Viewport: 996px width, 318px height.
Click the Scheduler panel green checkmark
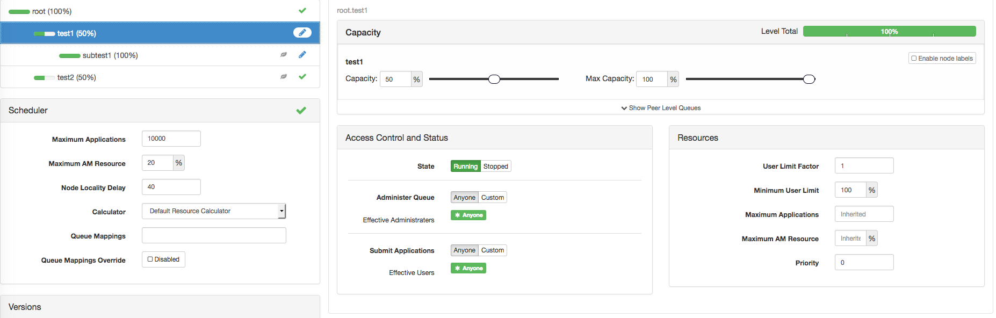(x=301, y=110)
